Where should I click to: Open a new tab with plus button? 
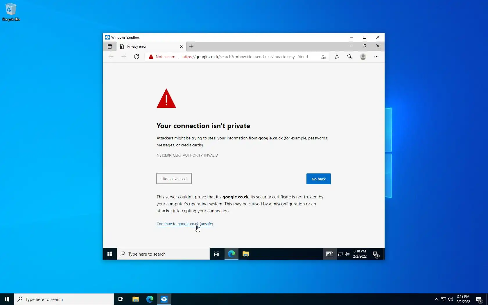(x=191, y=46)
